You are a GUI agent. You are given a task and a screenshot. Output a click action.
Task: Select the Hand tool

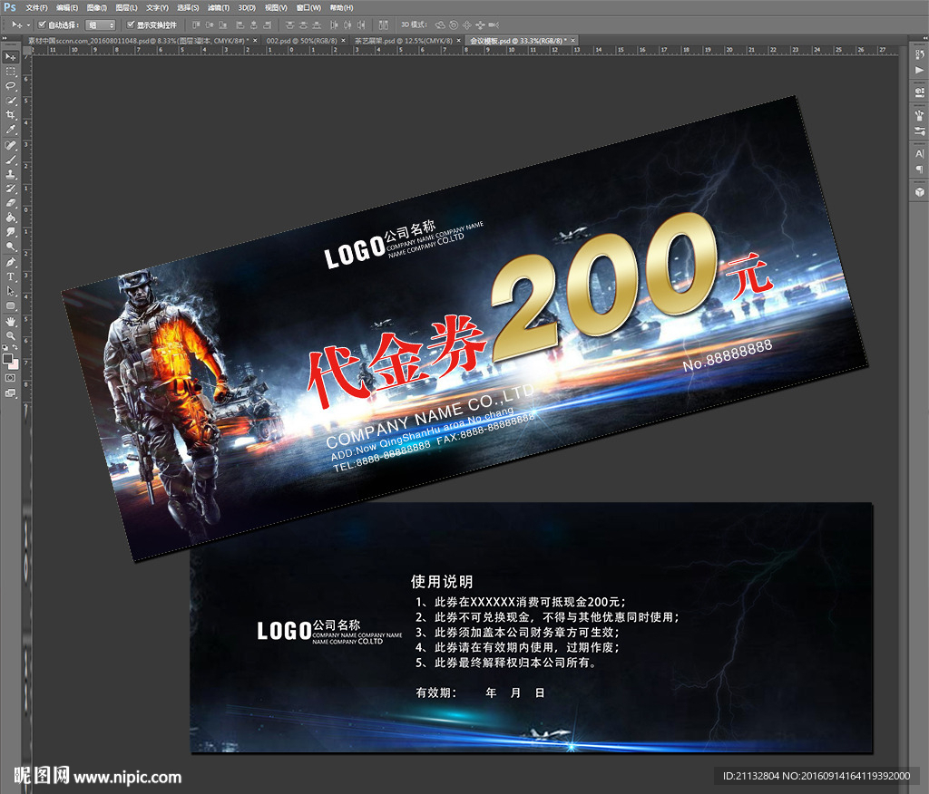(x=11, y=322)
